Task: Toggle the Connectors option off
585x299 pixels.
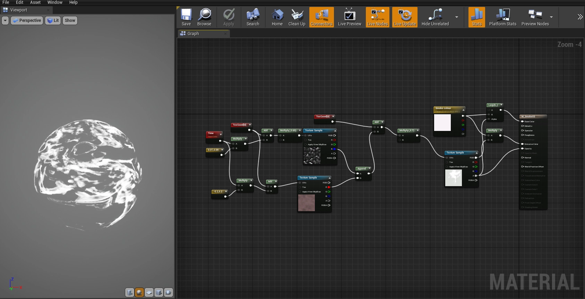Action: pyautogui.click(x=321, y=17)
